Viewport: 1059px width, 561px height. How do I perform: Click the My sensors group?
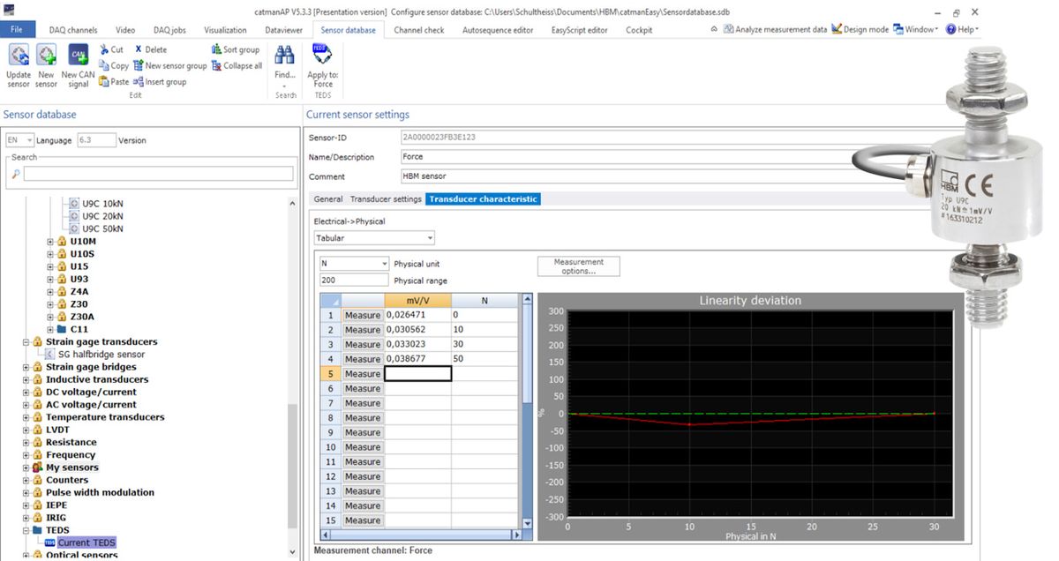pyautogui.click(x=72, y=467)
